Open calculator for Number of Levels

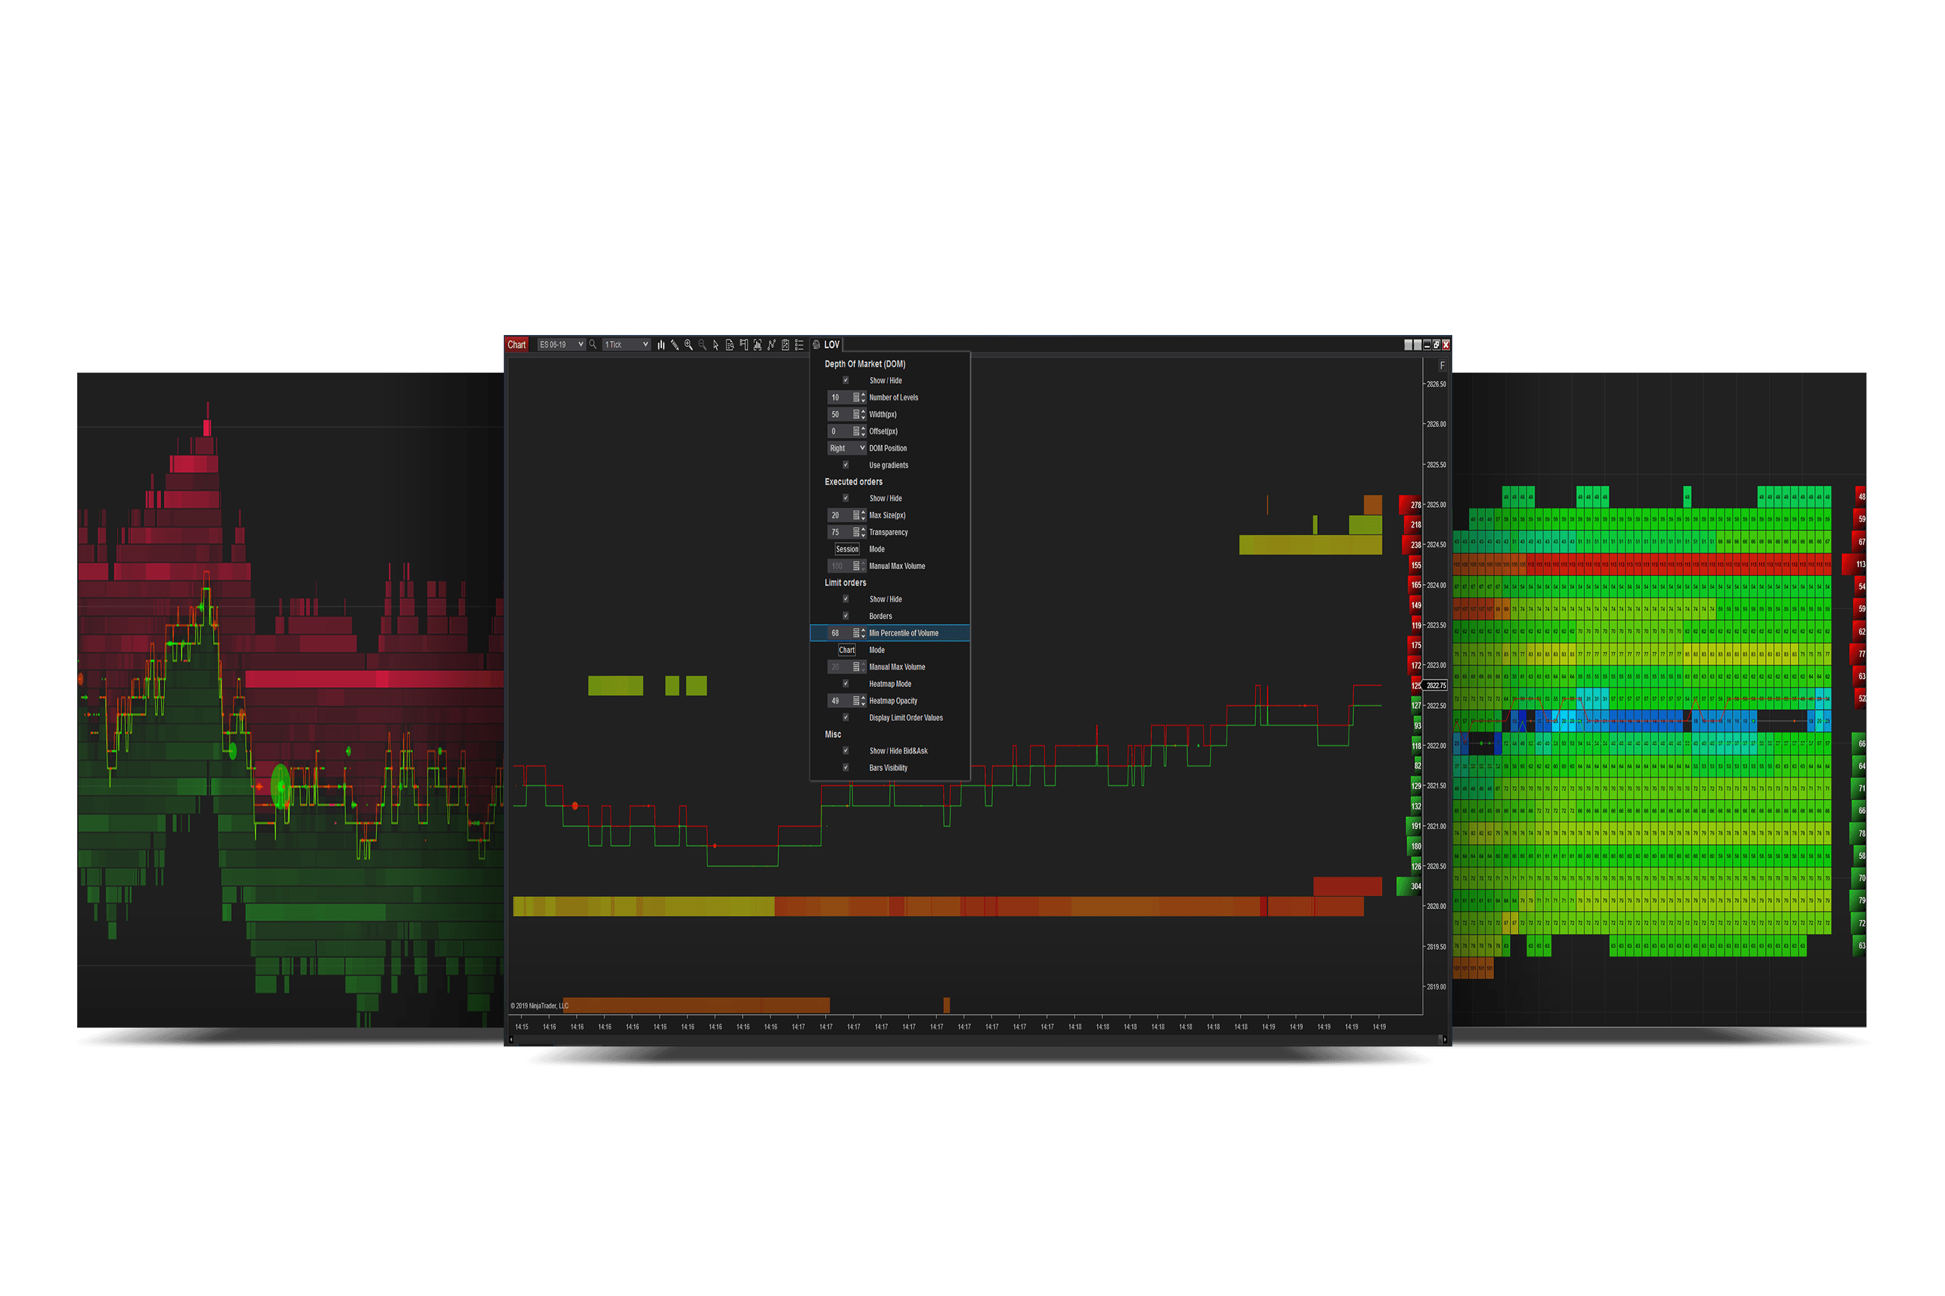(856, 398)
